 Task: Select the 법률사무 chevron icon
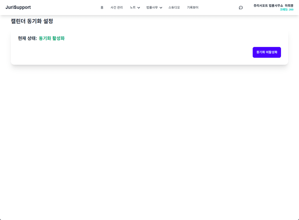(161, 7)
